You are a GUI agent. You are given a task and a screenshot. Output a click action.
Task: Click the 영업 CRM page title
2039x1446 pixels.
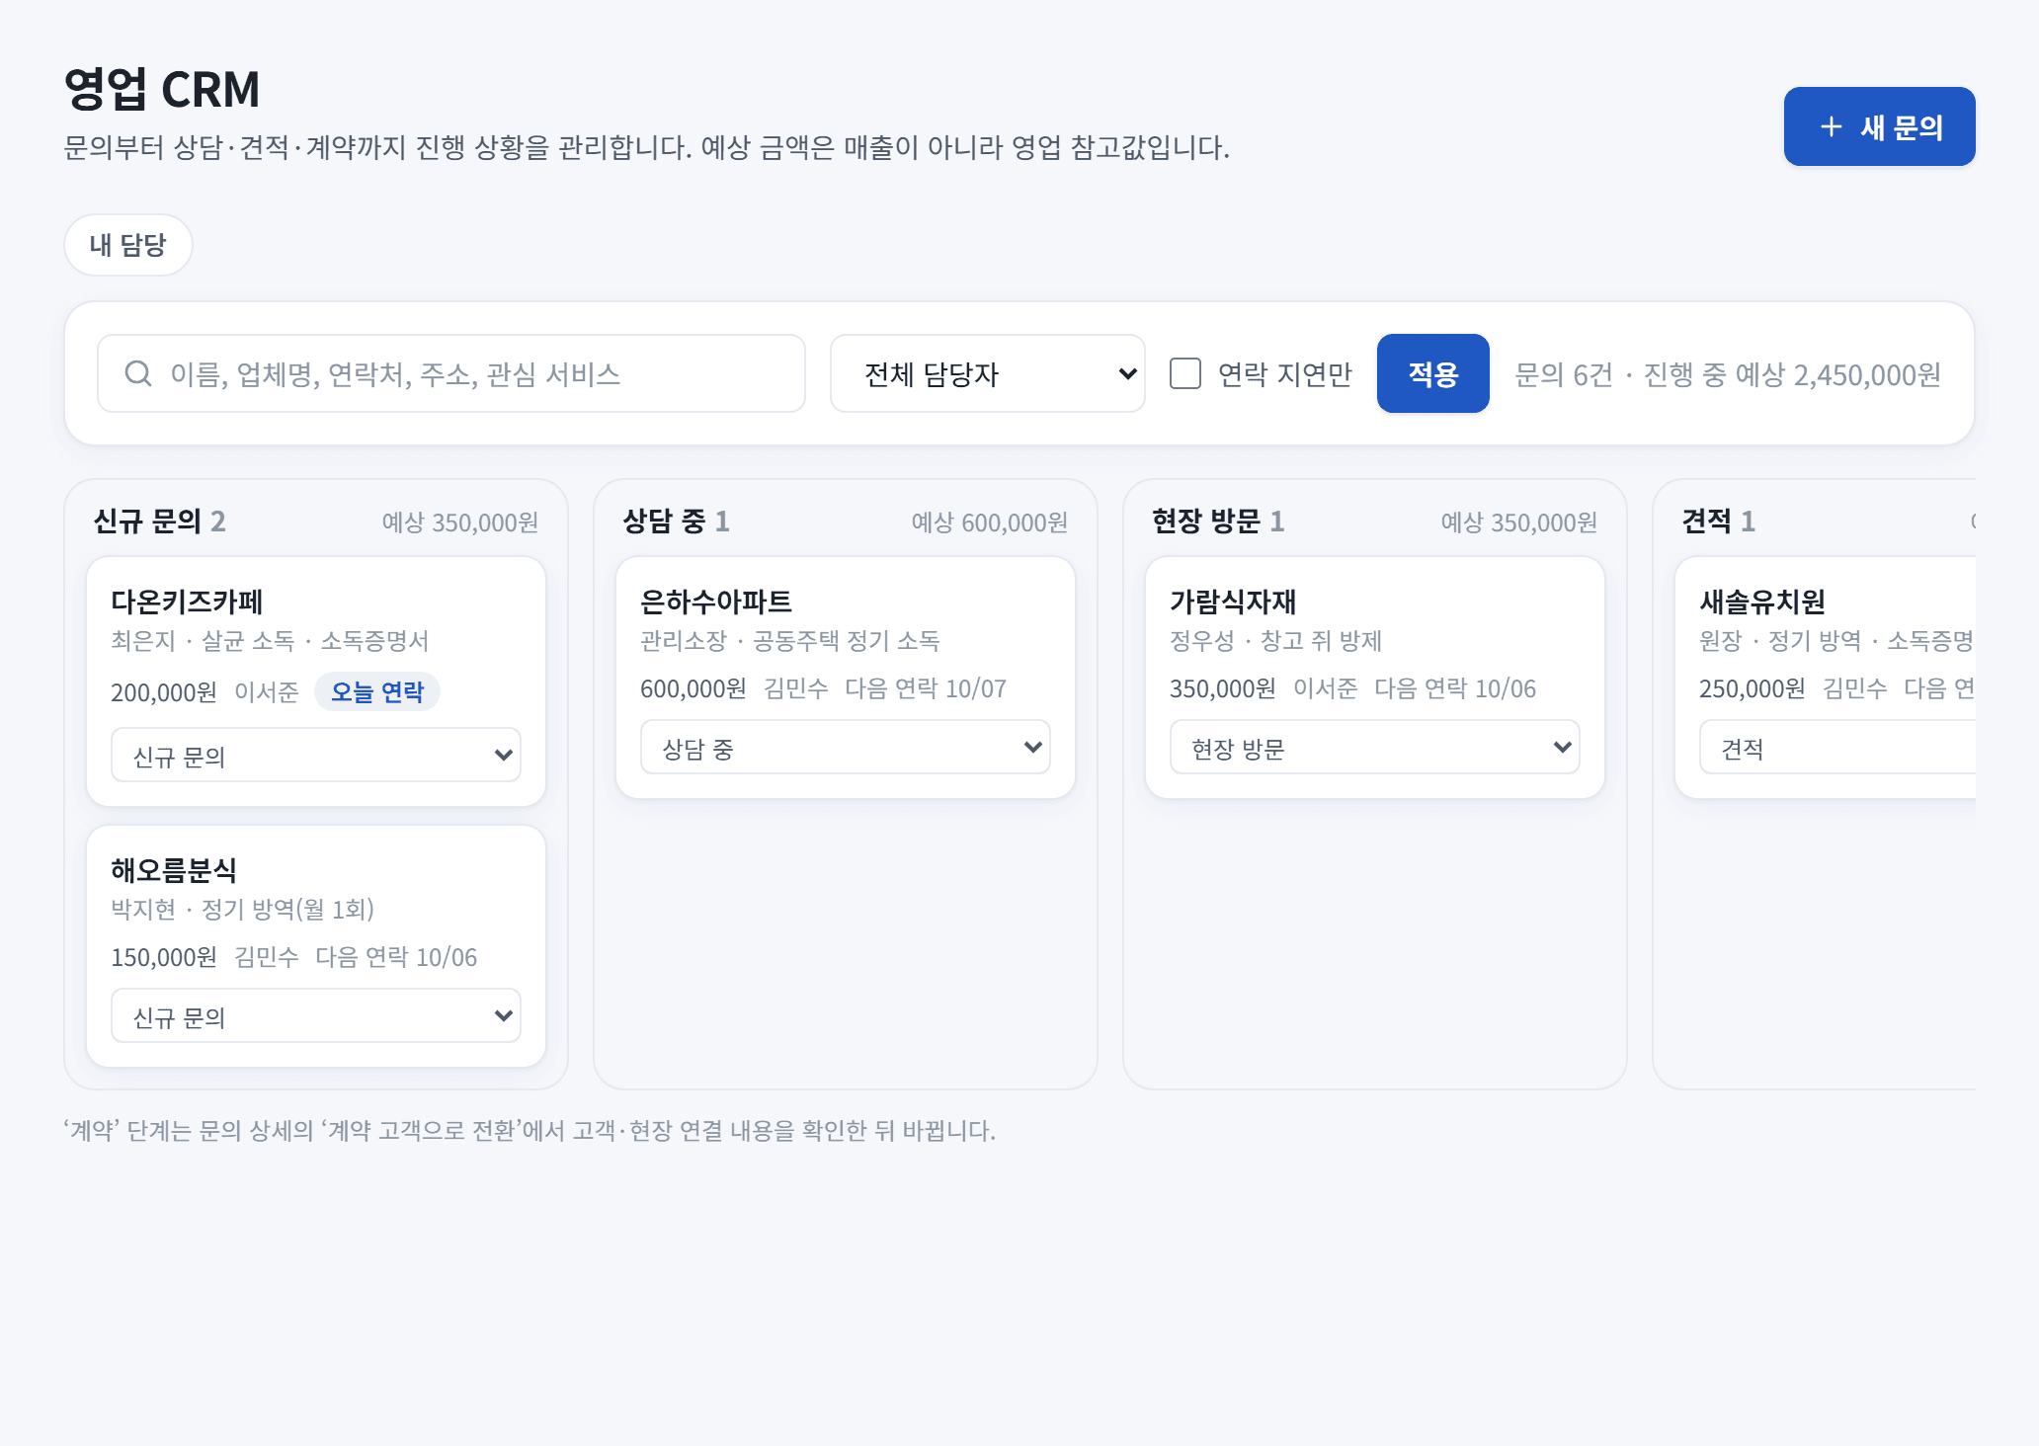(x=162, y=89)
